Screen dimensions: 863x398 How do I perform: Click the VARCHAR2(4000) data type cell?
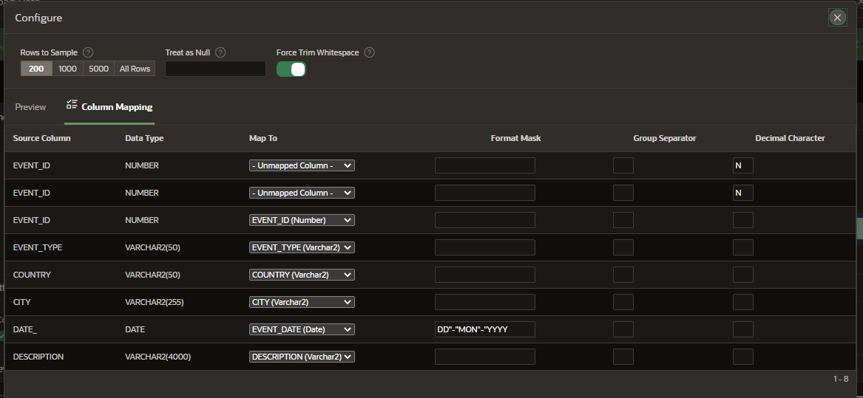tap(158, 357)
